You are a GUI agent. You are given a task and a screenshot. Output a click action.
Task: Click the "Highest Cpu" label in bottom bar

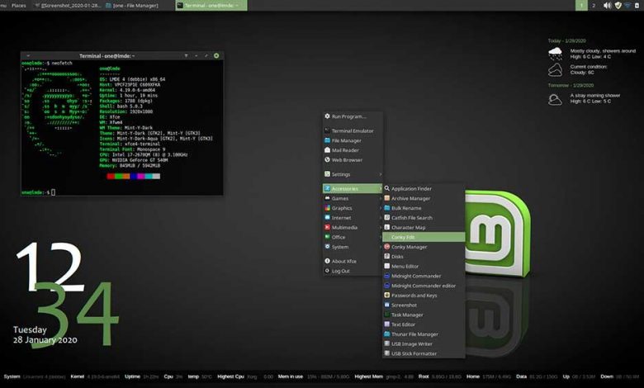tap(231, 376)
